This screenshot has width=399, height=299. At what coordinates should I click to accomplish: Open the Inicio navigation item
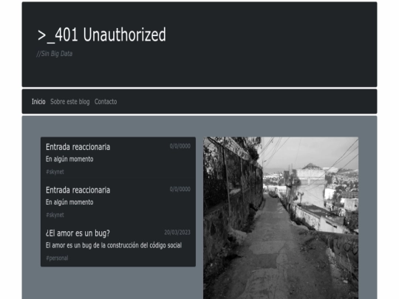pos(38,102)
